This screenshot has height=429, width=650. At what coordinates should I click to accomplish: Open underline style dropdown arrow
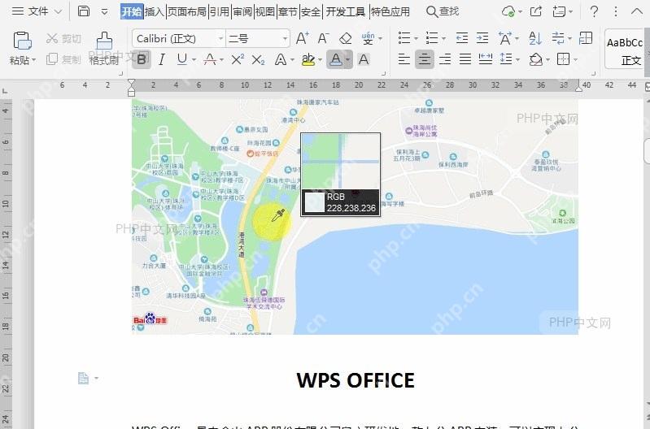pos(194,60)
